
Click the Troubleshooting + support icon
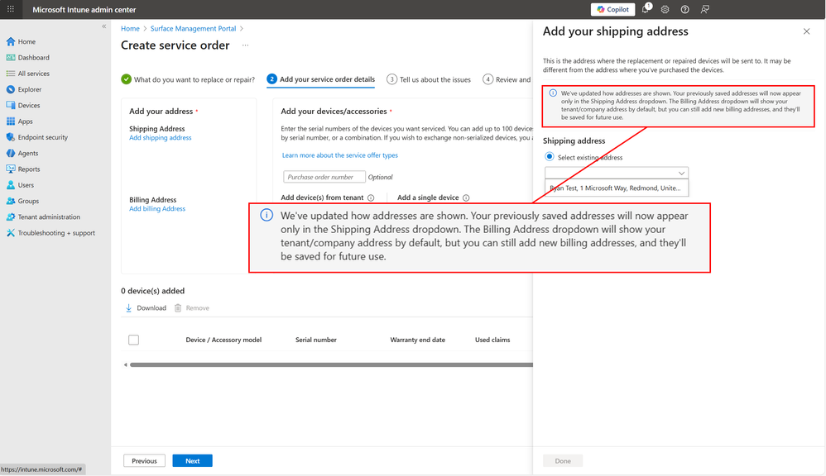click(x=11, y=233)
